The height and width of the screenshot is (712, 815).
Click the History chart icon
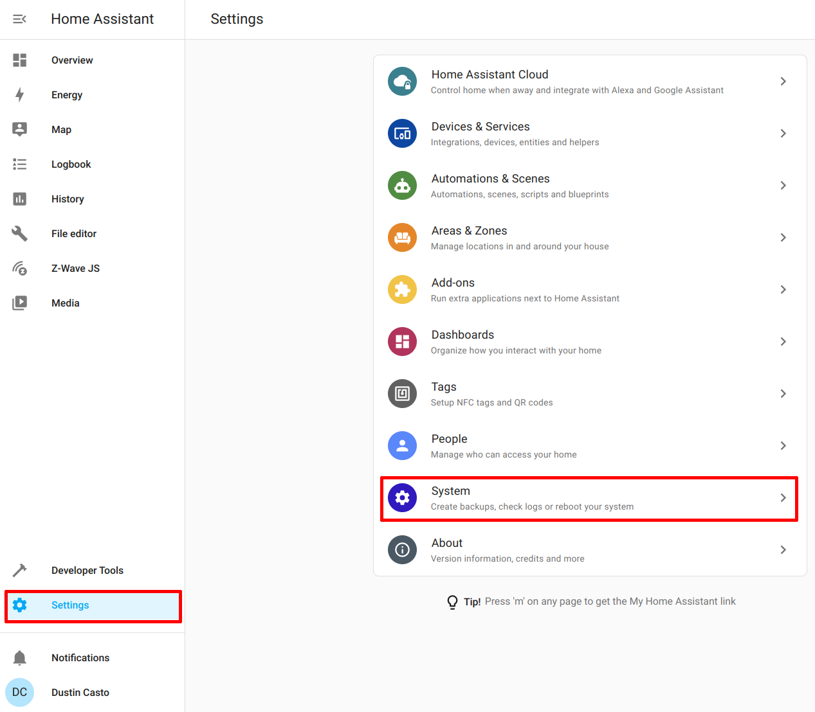(x=20, y=199)
